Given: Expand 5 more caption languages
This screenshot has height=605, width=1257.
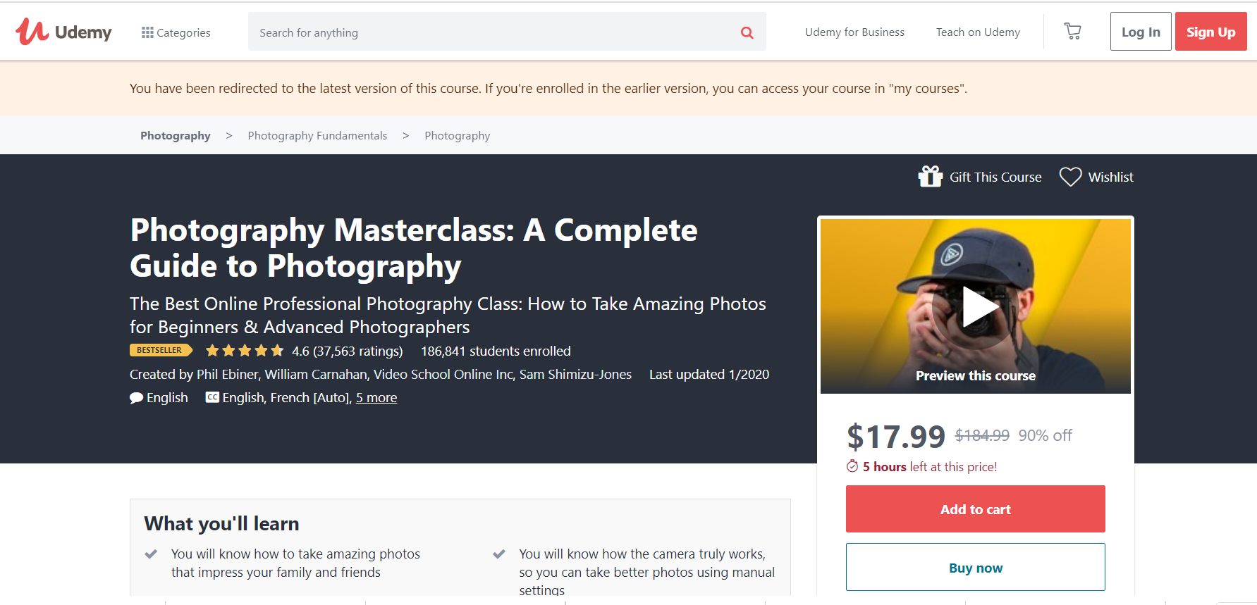Looking at the screenshot, I should (376, 398).
